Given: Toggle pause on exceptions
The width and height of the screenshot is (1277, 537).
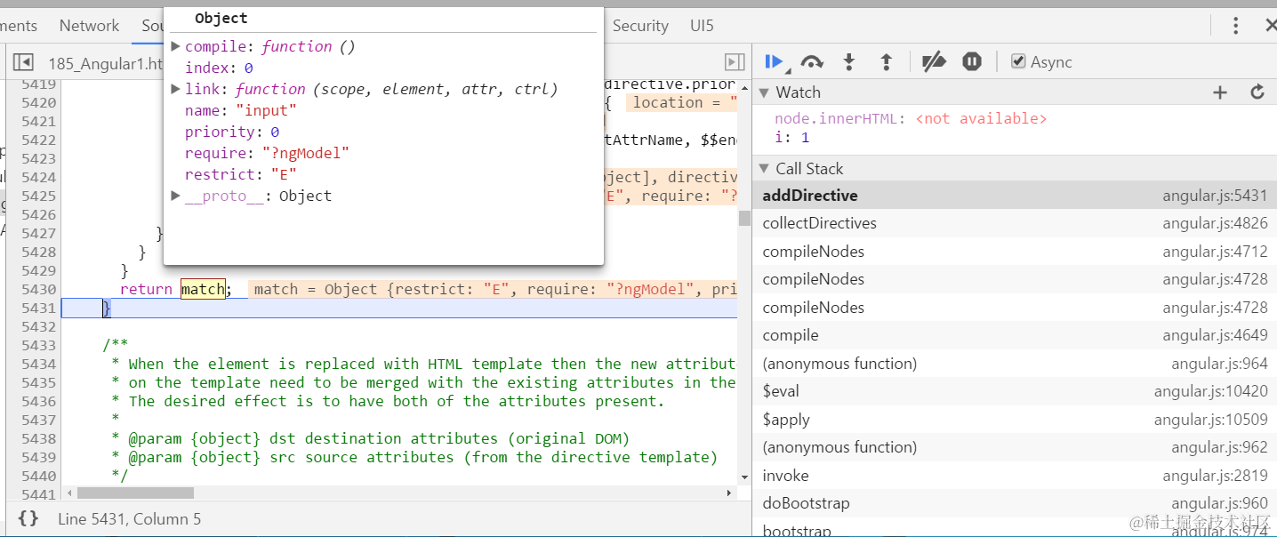Looking at the screenshot, I should 972,61.
